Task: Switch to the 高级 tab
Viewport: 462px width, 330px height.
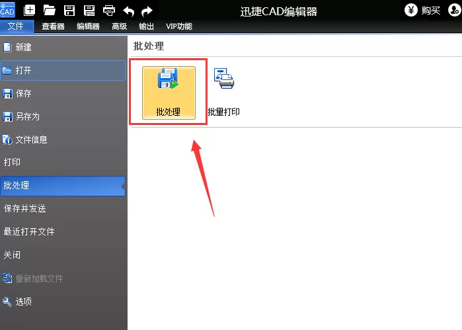Action: click(120, 26)
